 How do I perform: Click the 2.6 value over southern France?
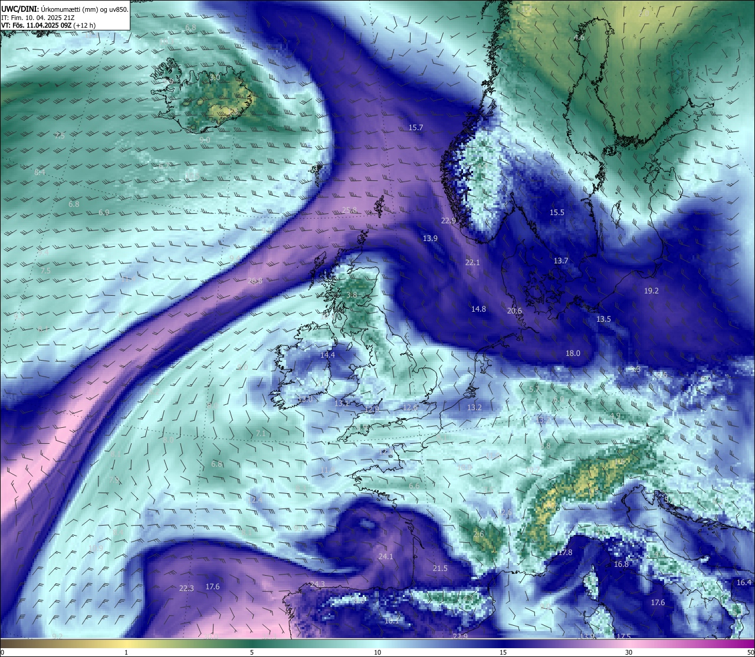click(478, 534)
